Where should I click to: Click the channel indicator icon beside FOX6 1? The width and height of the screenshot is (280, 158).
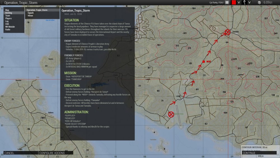[x=227, y=3]
